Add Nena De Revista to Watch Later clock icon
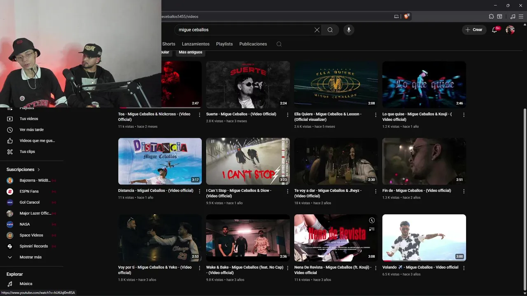 point(372,220)
